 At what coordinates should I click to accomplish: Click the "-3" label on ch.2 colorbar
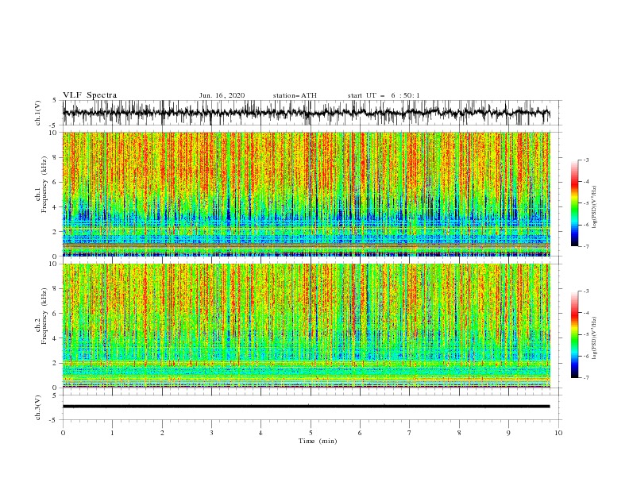coord(585,291)
